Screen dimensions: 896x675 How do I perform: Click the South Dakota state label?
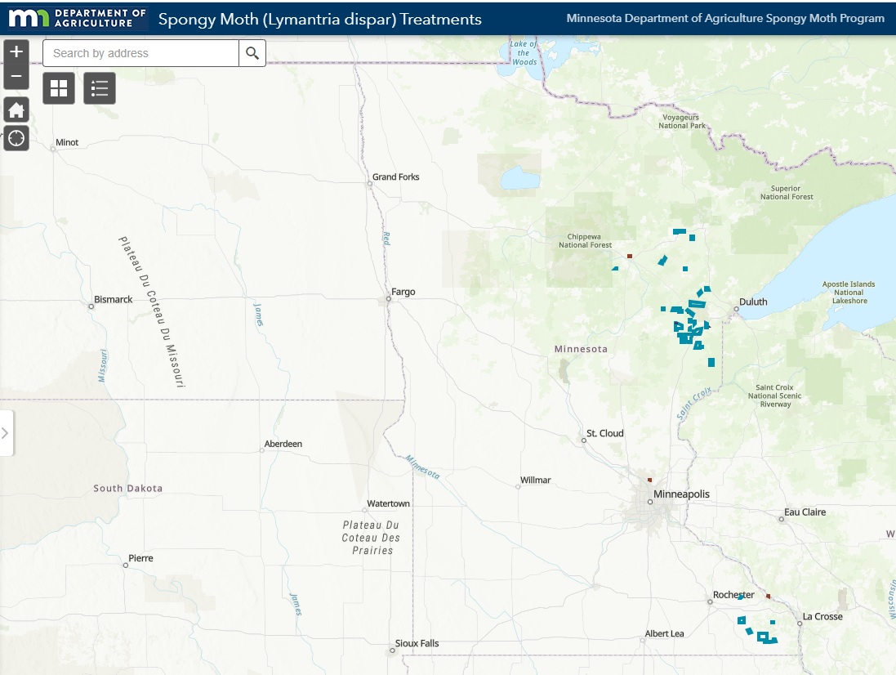128,488
